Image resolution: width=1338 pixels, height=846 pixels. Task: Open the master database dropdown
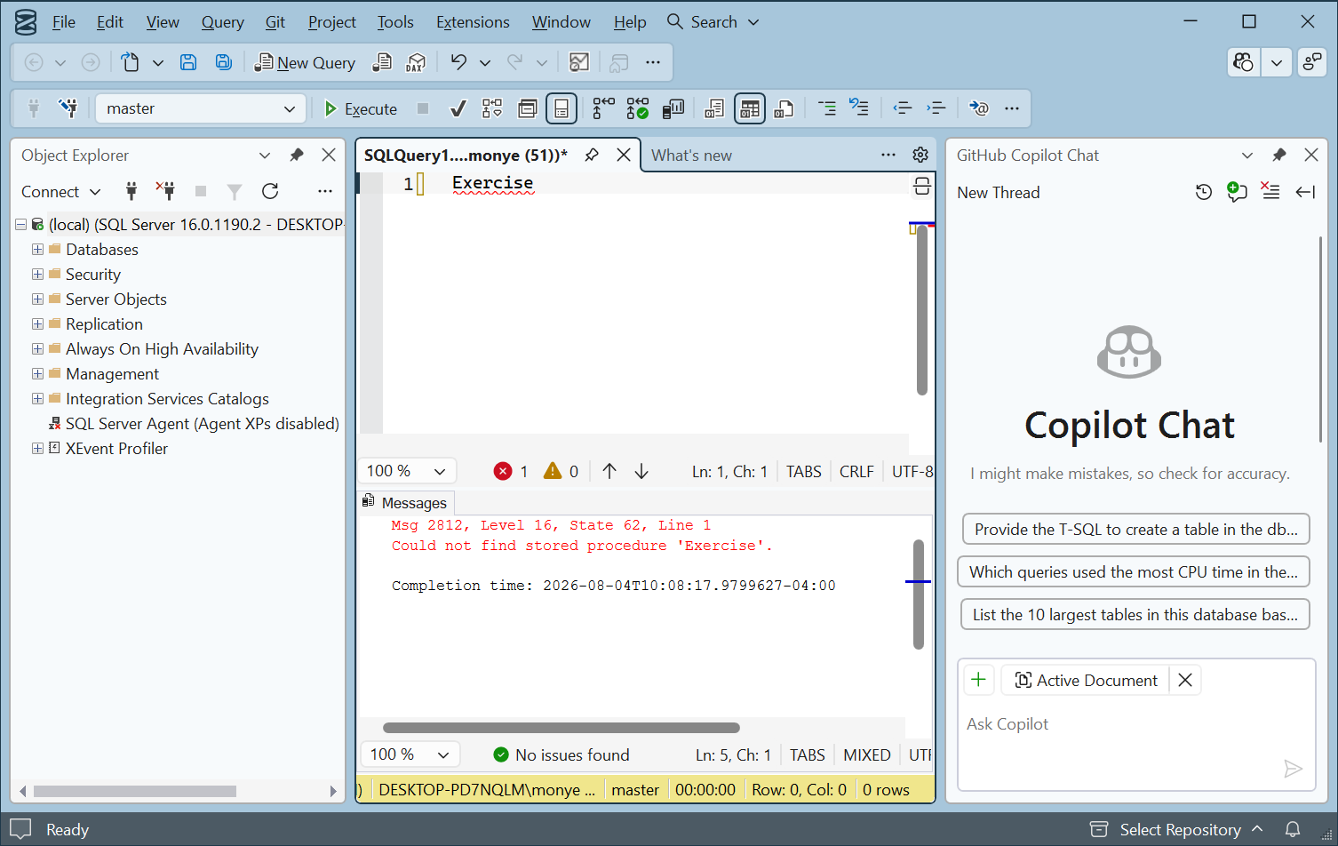point(200,108)
